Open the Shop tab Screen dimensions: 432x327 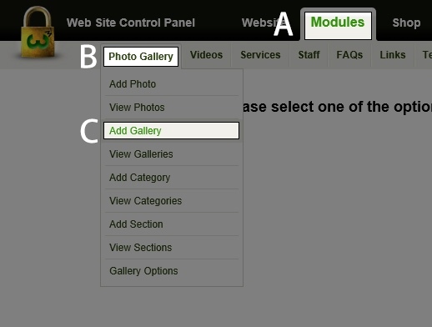click(x=406, y=23)
